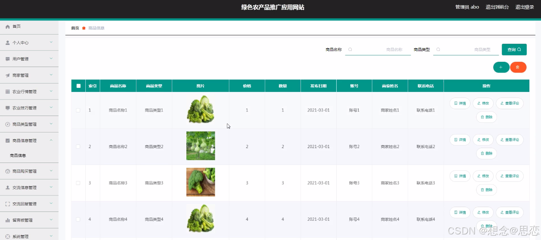The height and width of the screenshot is (240, 541).
Task: Click 退出登录 in the top bar
Action: click(x=525, y=7)
